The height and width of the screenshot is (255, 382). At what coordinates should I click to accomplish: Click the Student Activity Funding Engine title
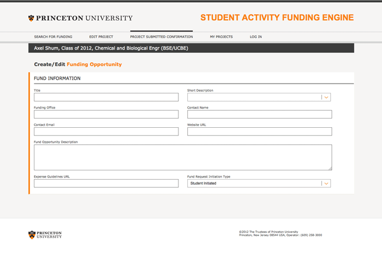pos(277,17)
